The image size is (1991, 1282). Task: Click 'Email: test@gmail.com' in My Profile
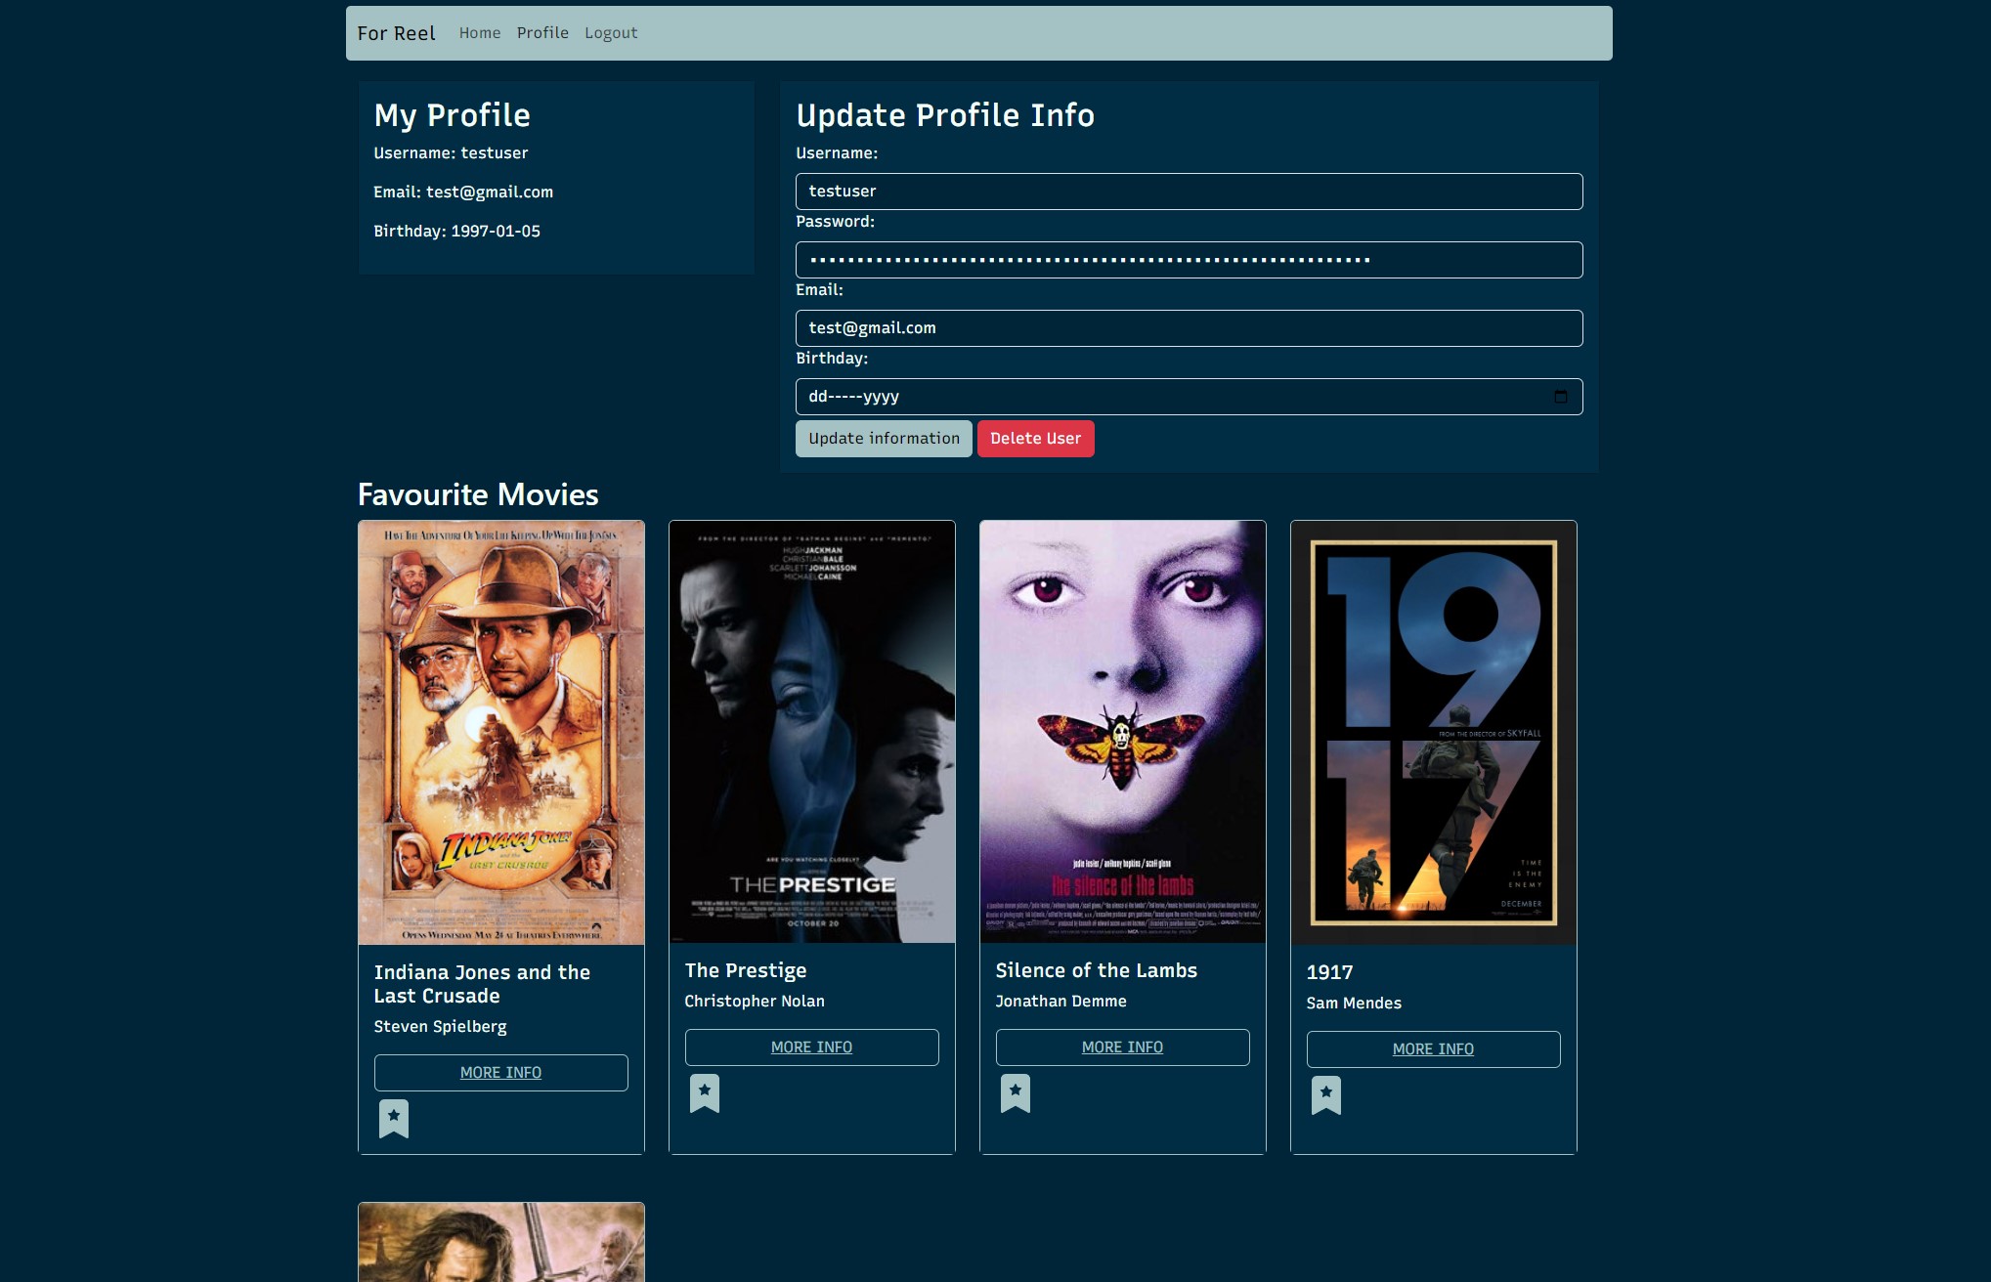pos(463,192)
